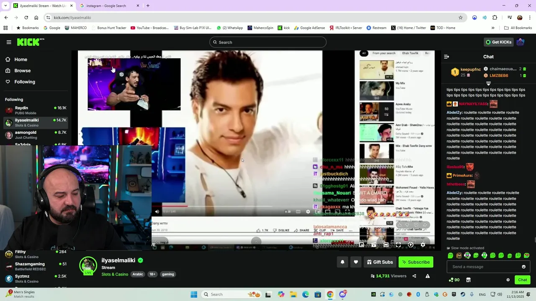The image size is (536, 301).
Task: Expand pinned gifters leaderboard in chat
Action: (488, 84)
